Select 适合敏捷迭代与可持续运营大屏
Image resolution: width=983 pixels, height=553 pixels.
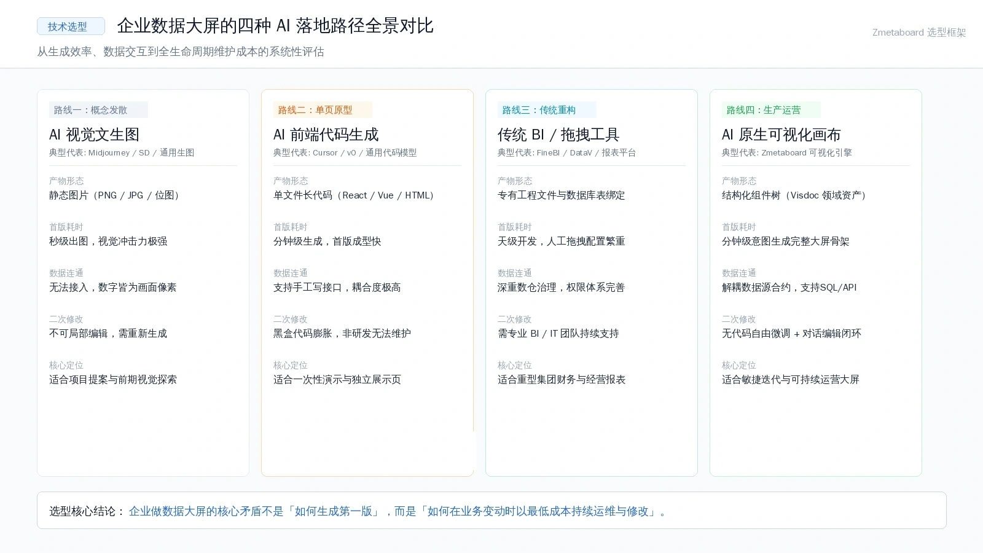790,380
